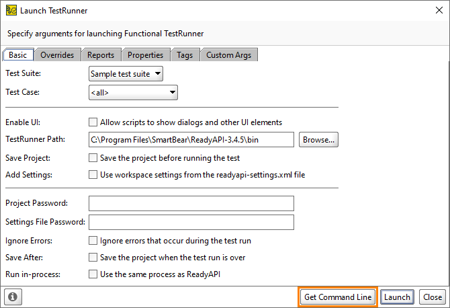Click the 'Test Case:' label
Image resolution: width=450 pixels, height=308 pixels.
coord(22,92)
